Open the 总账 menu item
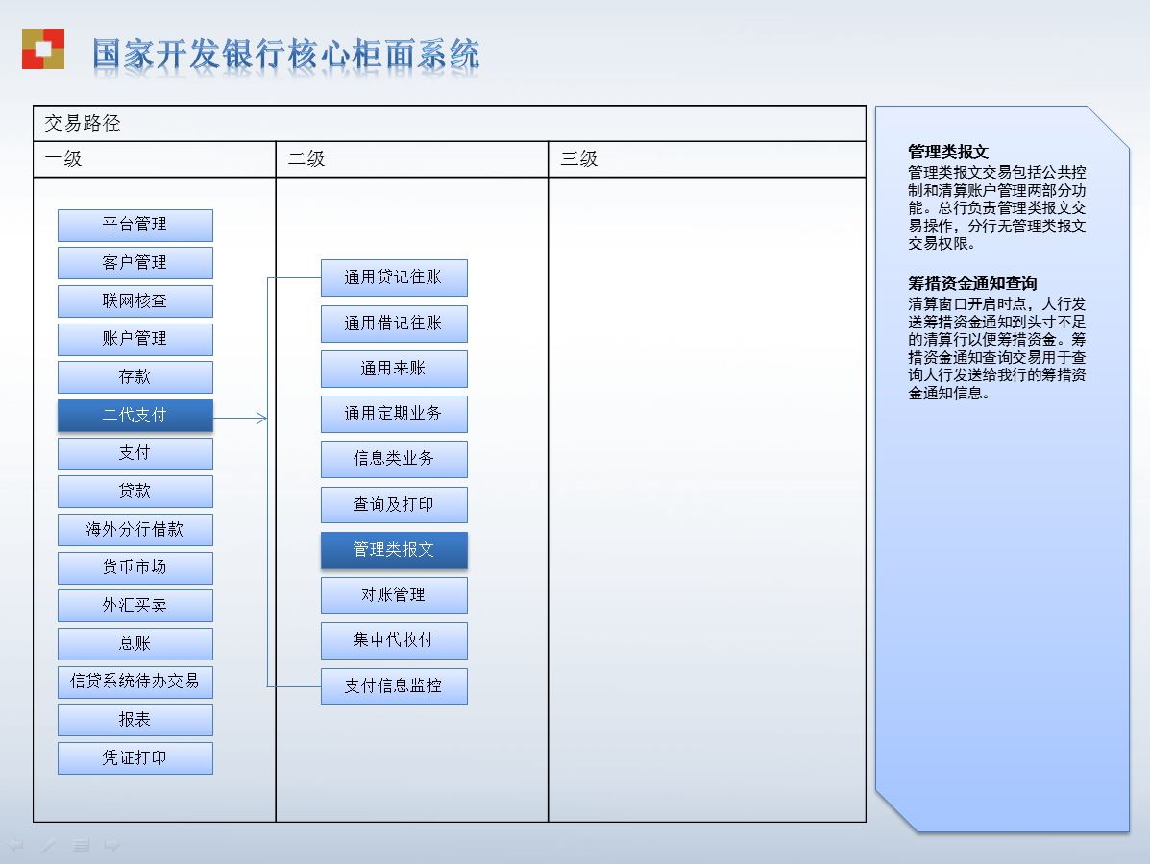1150x864 pixels. (x=135, y=644)
